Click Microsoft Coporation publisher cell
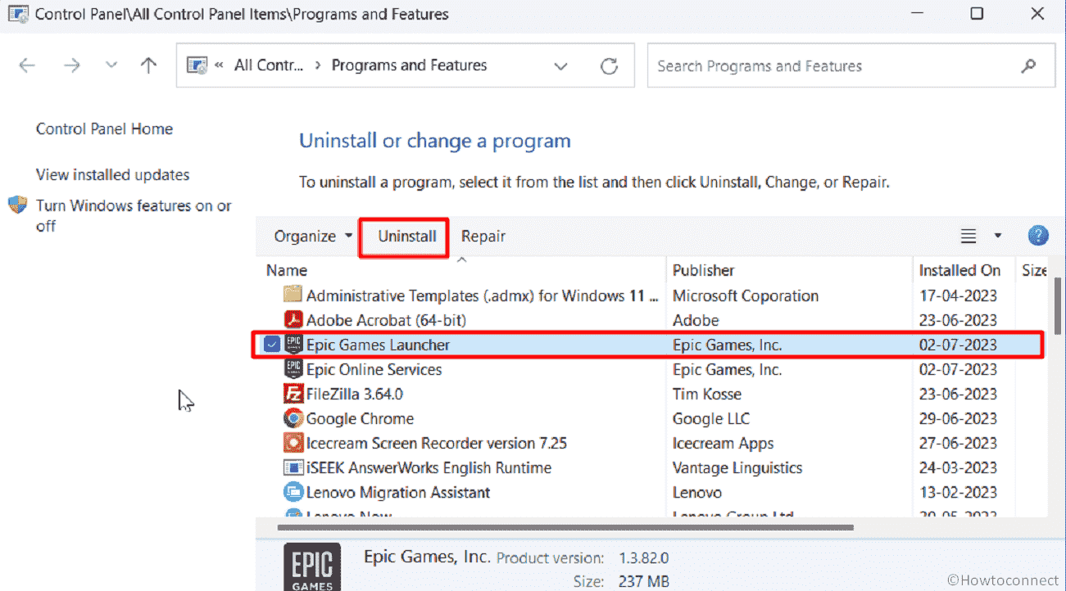The image size is (1066, 591). coord(746,295)
